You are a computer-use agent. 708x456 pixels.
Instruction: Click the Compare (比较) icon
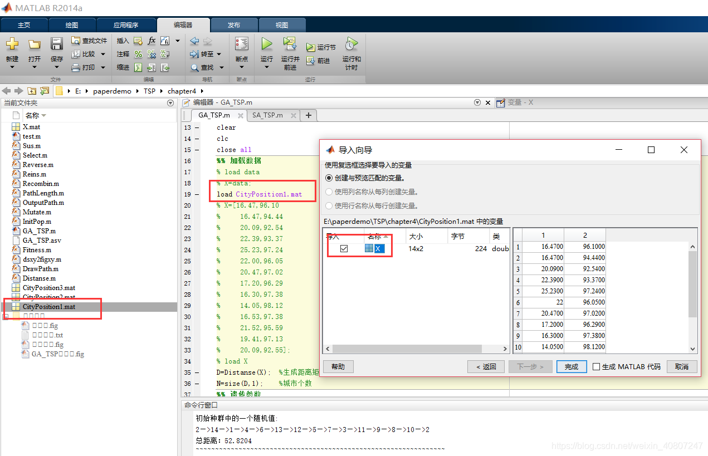pyautogui.click(x=76, y=54)
